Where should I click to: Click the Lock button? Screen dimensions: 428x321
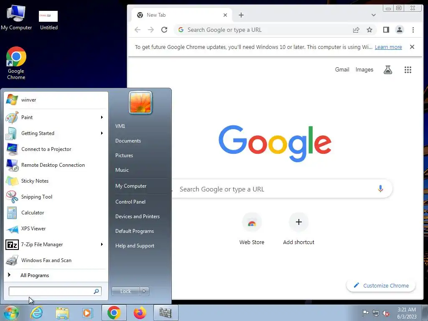[x=126, y=291]
